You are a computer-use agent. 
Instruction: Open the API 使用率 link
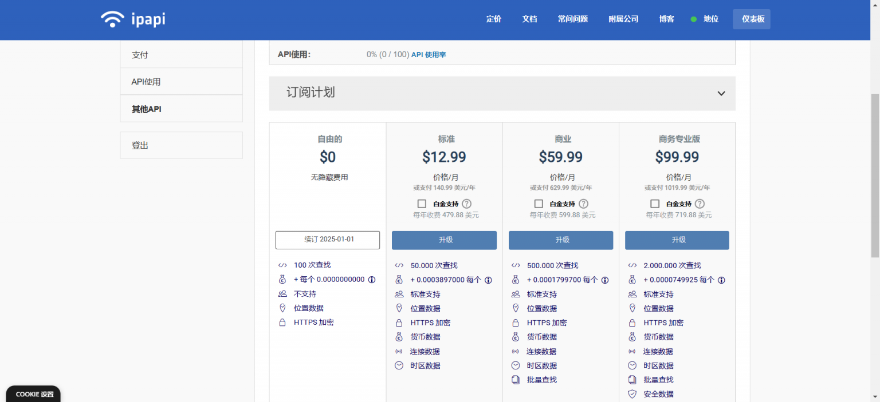tap(429, 54)
